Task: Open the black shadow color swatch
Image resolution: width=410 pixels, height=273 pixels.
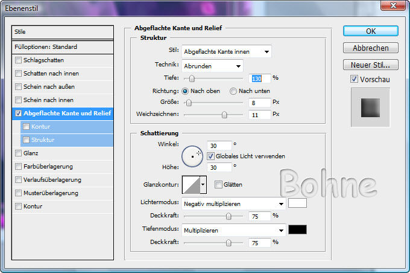Action: [x=297, y=230]
